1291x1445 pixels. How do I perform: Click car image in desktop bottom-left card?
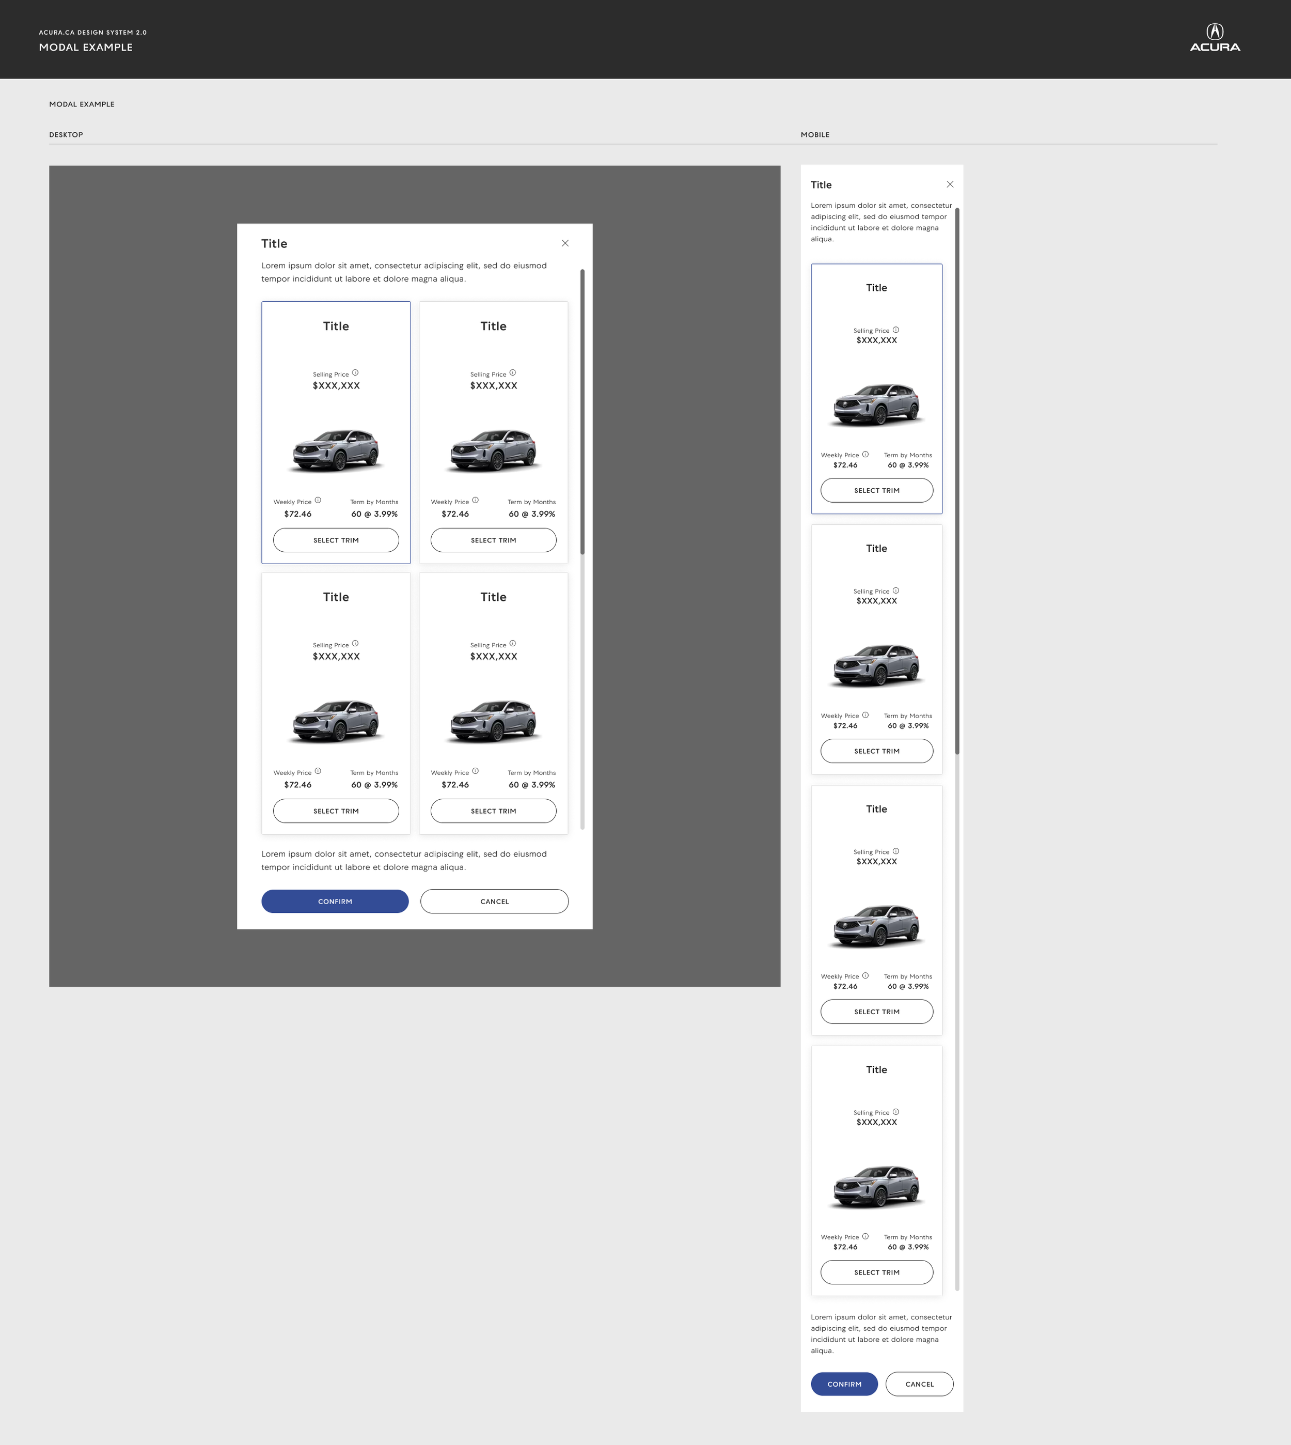(336, 721)
